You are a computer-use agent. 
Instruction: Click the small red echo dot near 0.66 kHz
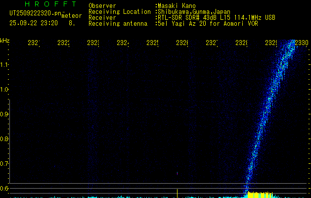point(177,174)
